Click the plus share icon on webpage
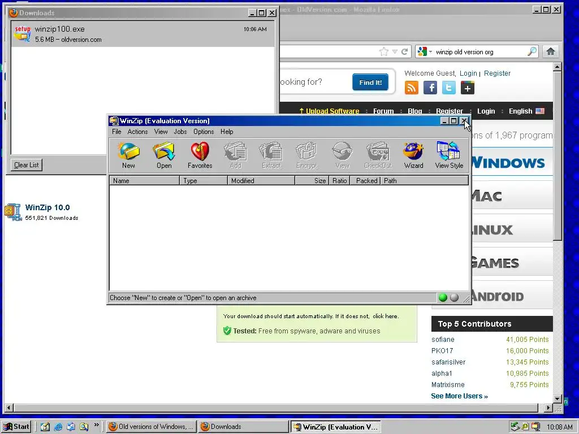The image size is (579, 434). (468, 88)
